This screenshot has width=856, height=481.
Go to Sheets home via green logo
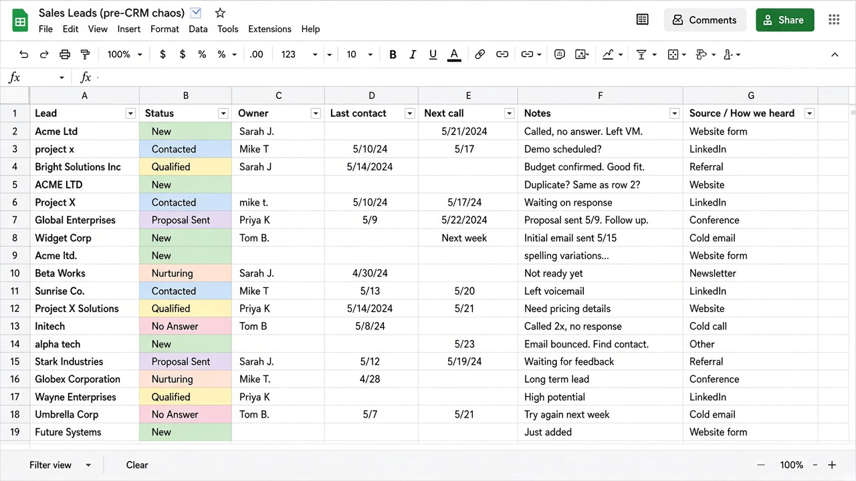coord(20,20)
